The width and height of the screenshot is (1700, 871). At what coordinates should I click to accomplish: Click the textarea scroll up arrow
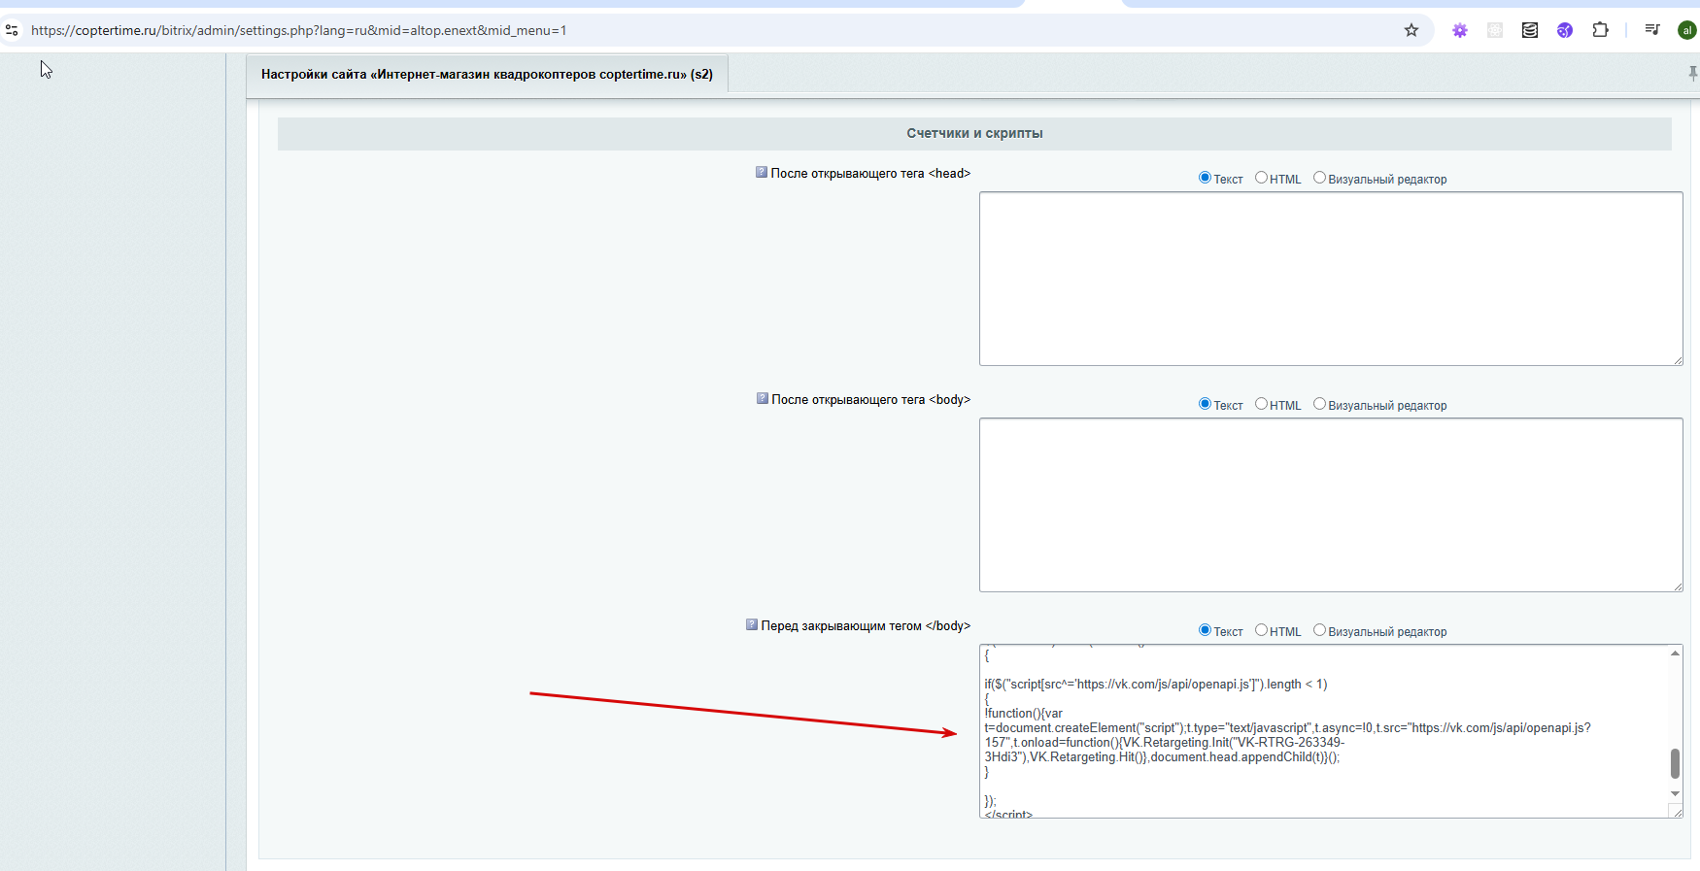pyautogui.click(x=1675, y=653)
